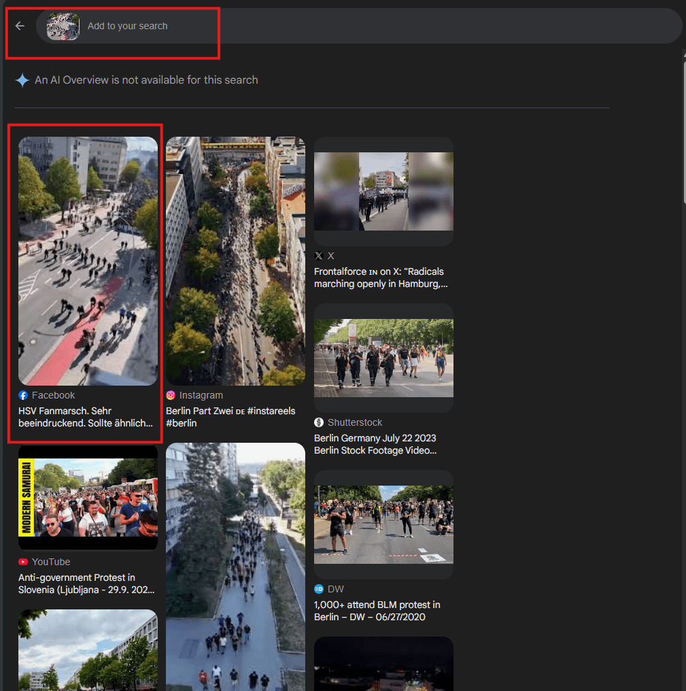This screenshot has width=686, height=691.
Task: Open 'HSV Fanmarsch. Sehr beeindruckend' result link
Action: pos(86,417)
